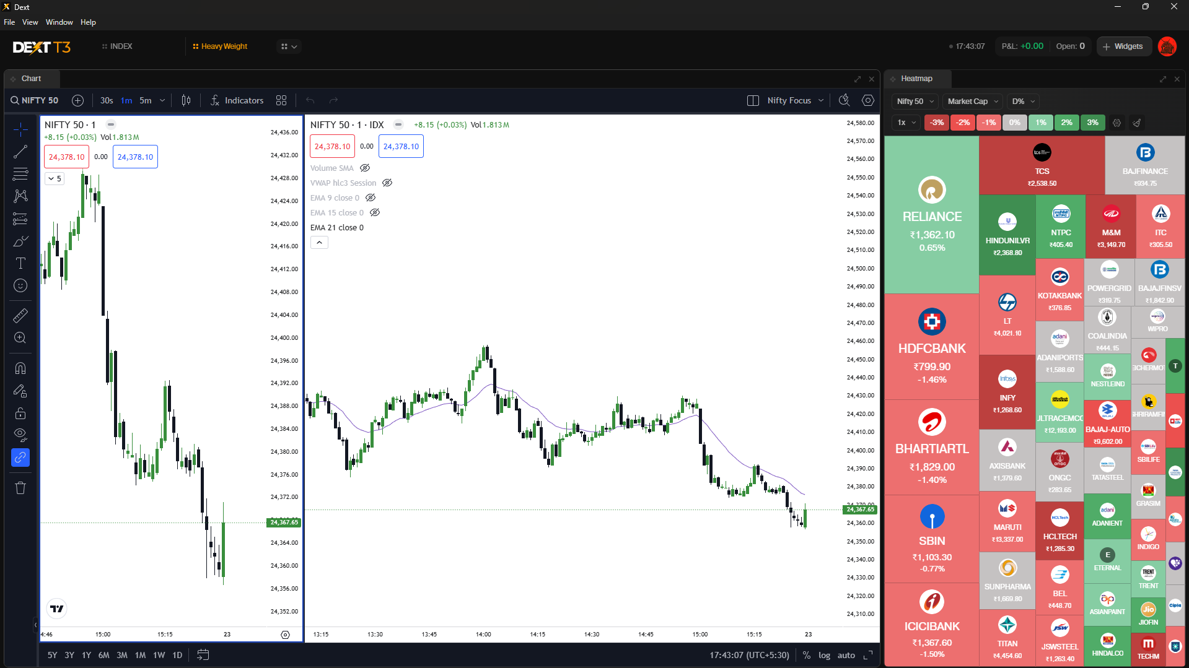Open go to date calendar icon
1189x668 pixels.
203,655
